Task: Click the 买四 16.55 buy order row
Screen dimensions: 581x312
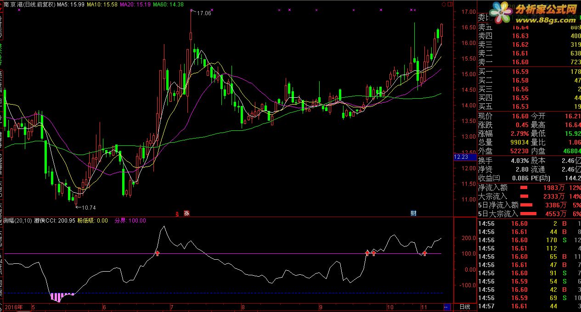Action: pyautogui.click(x=529, y=98)
